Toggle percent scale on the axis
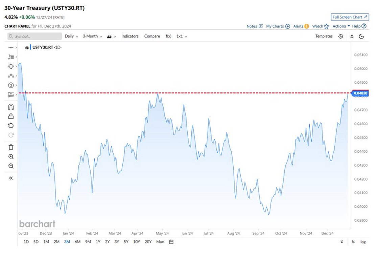Screen dimensions: 378x254 pyautogui.click(x=353, y=242)
